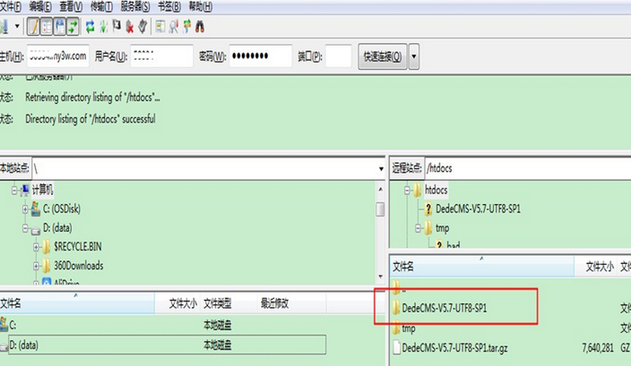Image resolution: width=631 pixels, height=366 pixels.
Task: Toggle synchronized browsing
Action: coord(186,27)
